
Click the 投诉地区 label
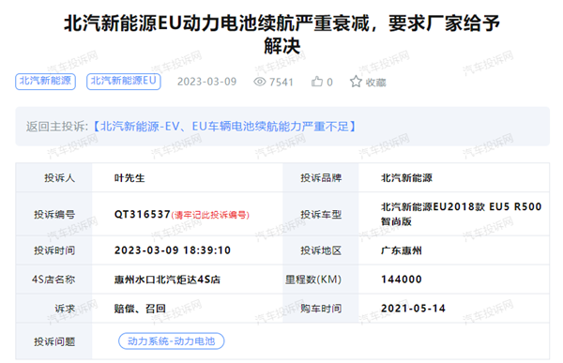pos(321,250)
